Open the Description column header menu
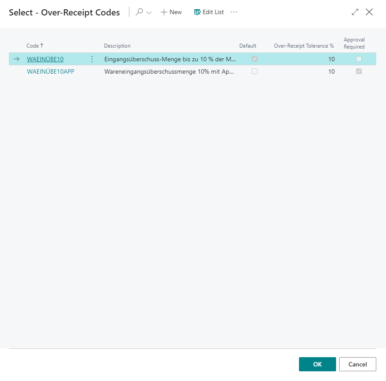386x381 pixels. coord(117,46)
